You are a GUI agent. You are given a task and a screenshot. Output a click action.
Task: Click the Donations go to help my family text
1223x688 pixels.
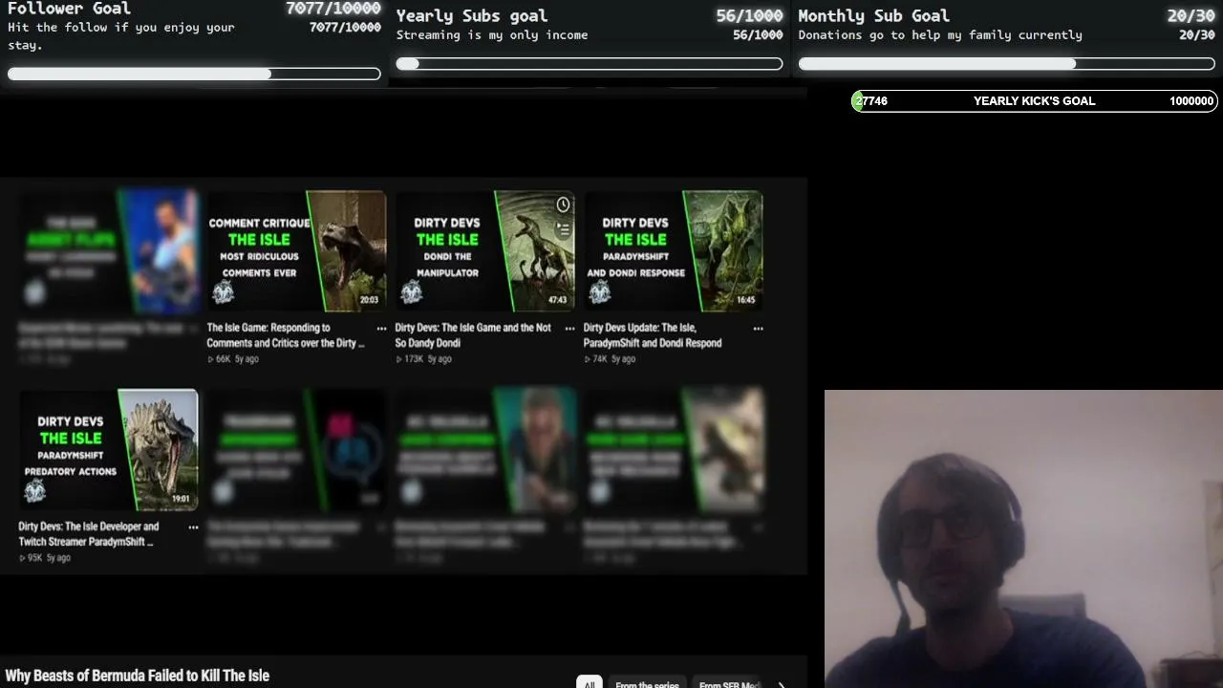tap(940, 35)
